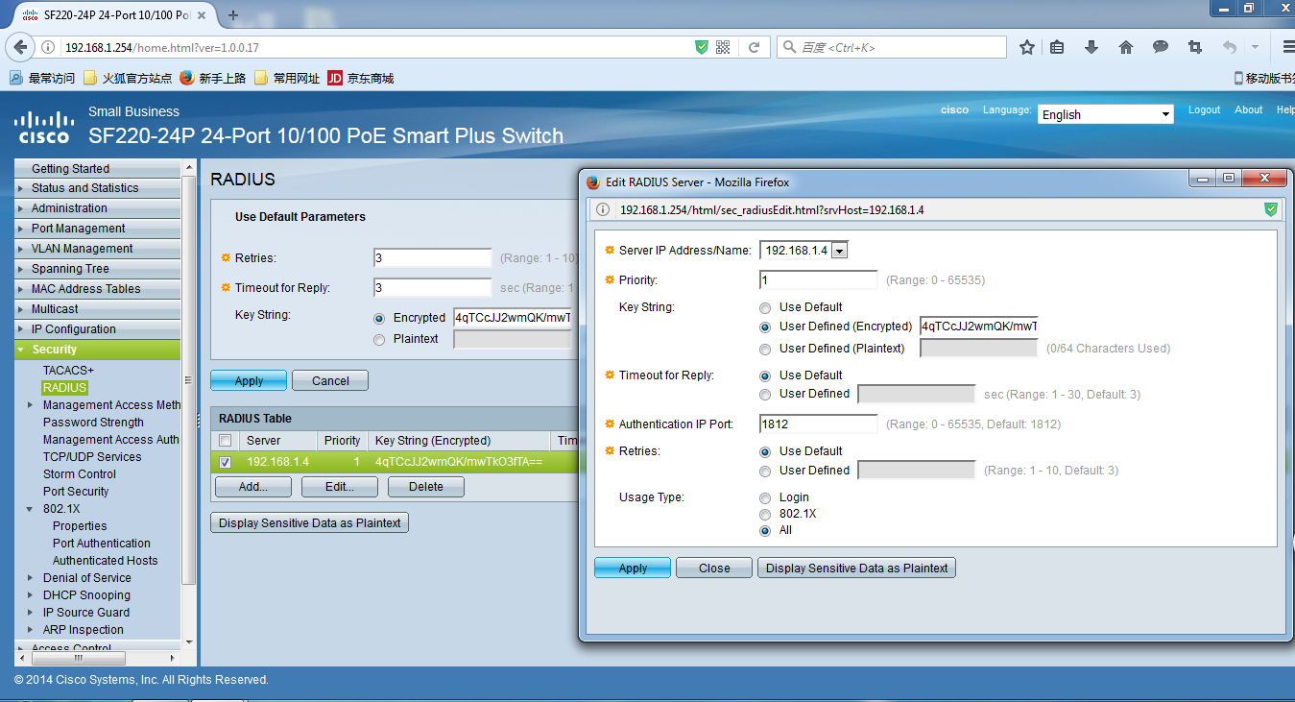Screen dimensions: 1295x702
Task: Click green shield in Edit RADIUS popup
Action: [x=1271, y=209]
